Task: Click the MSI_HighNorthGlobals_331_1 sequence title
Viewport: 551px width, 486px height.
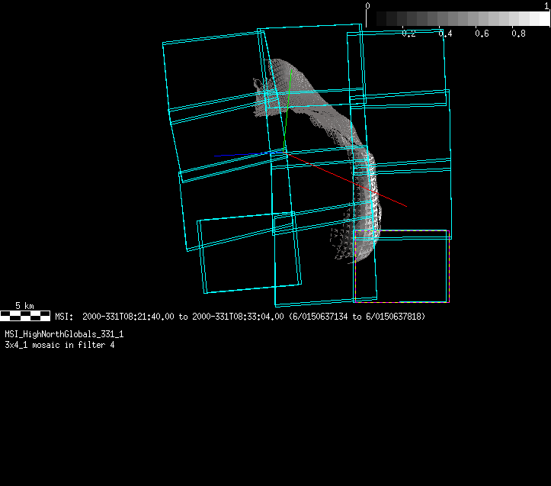Action: coord(64,334)
